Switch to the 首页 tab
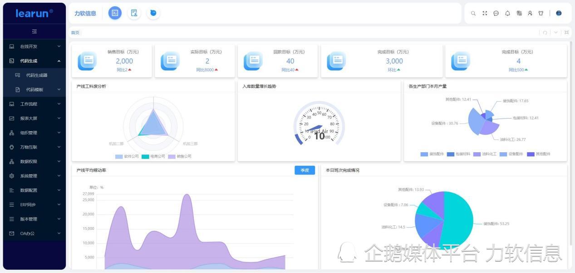The image size is (575, 273). coord(75,33)
